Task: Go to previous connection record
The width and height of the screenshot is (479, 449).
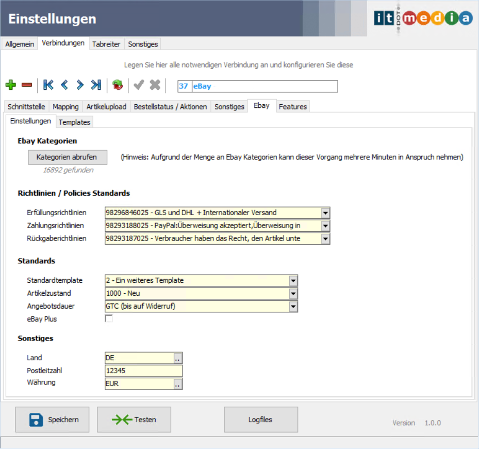Action: [x=64, y=85]
